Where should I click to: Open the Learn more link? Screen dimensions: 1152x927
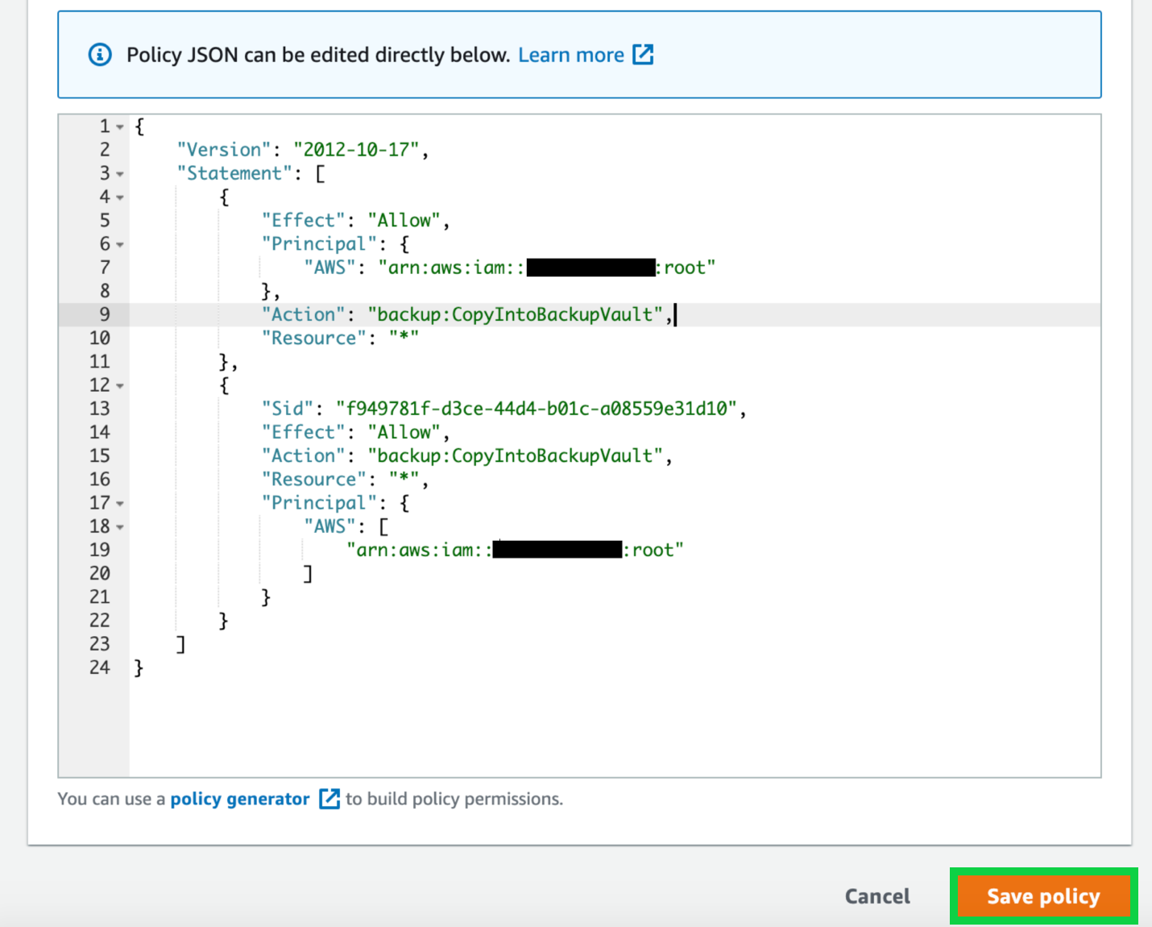pos(572,54)
